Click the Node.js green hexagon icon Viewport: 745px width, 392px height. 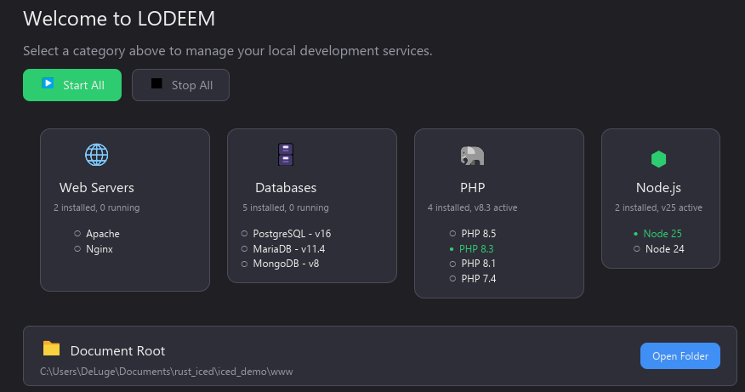click(658, 158)
